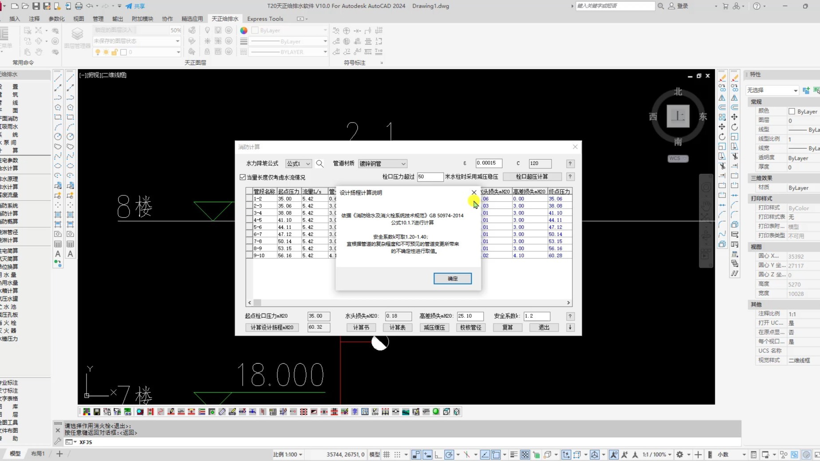Open the Autodesk App Store cart icon

pyautogui.click(x=725, y=6)
